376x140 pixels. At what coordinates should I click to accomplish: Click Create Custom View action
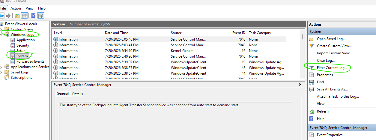click(334, 46)
